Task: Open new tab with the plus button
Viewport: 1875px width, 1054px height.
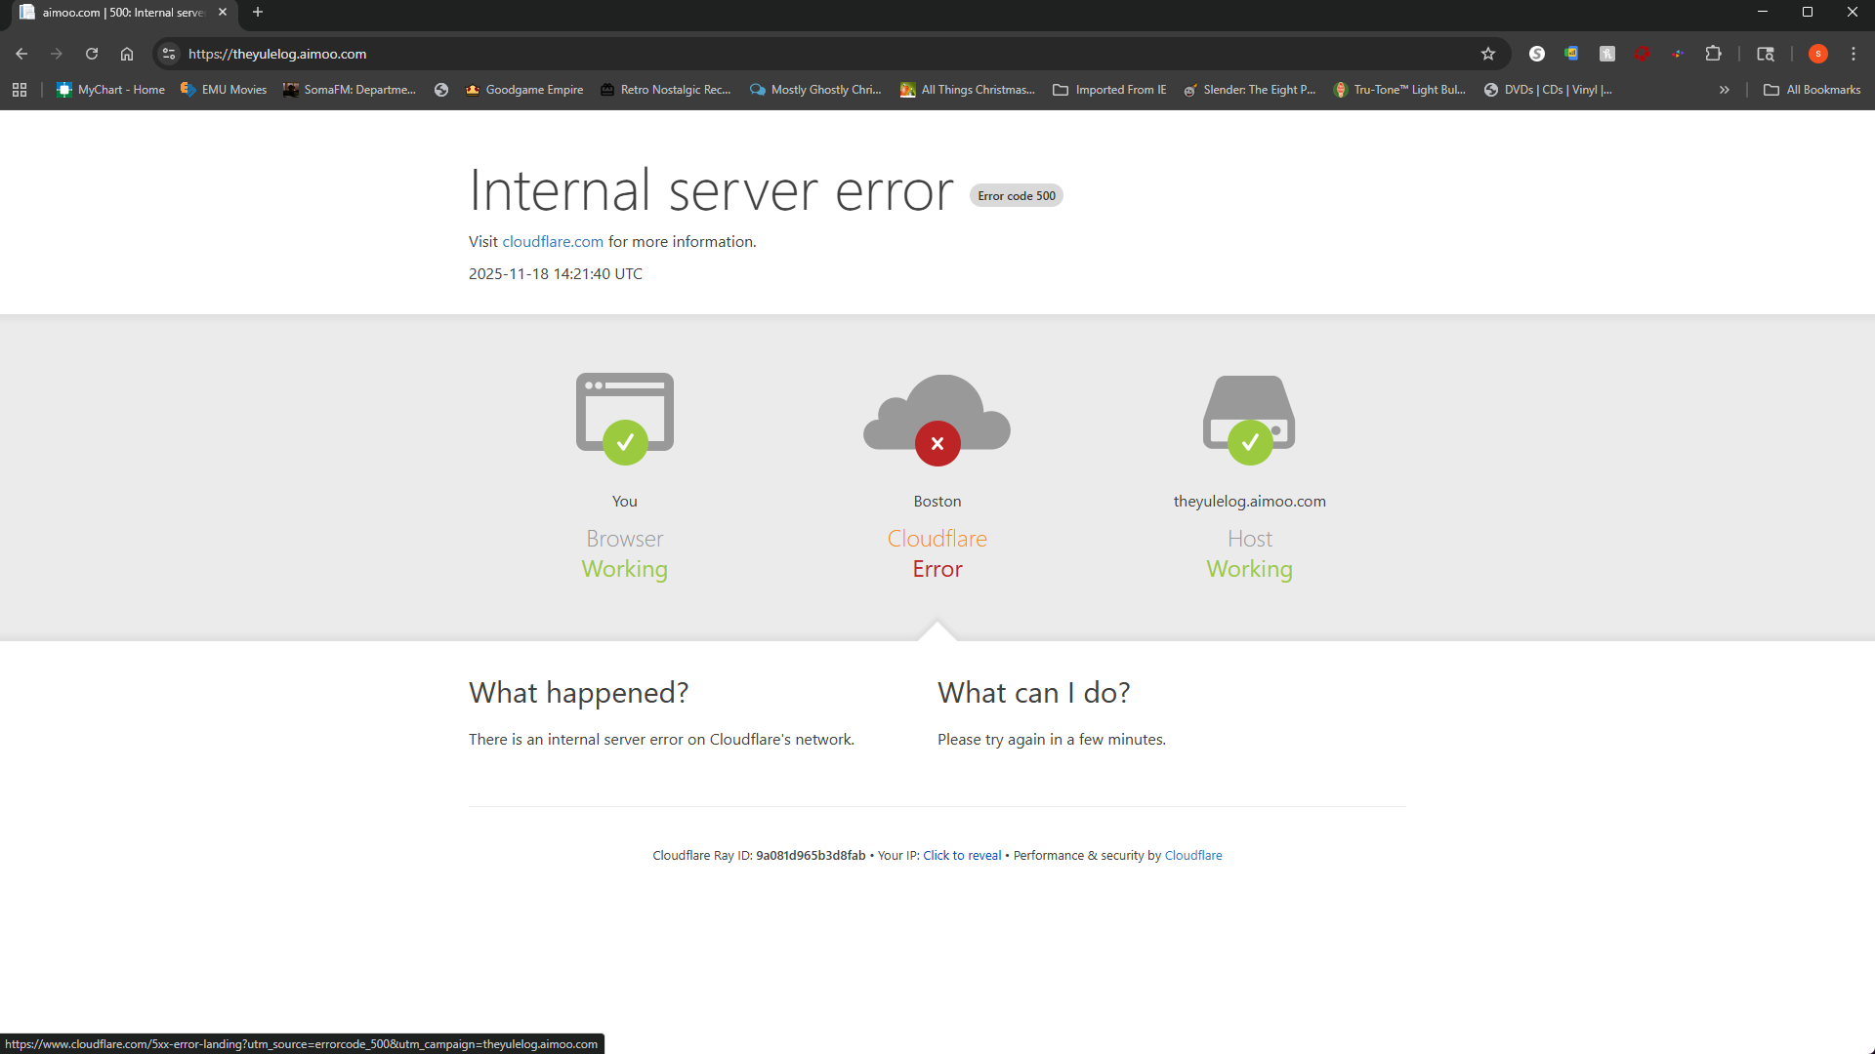Action: tap(258, 13)
